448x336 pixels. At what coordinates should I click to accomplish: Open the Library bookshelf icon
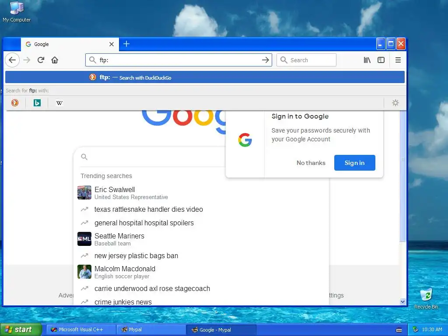367,60
